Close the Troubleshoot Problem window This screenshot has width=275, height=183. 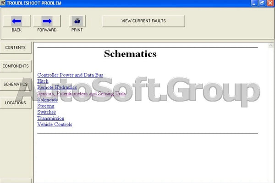tap(270, 3)
